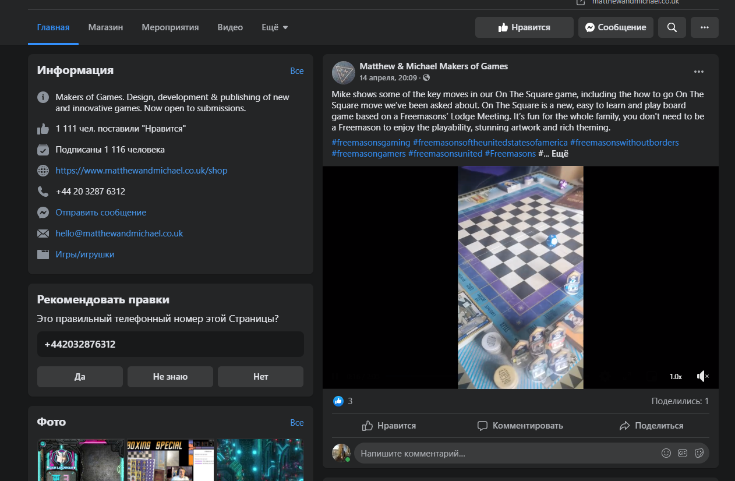735x481 pixels.
Task: Expand post text with Ещё
Action: click(x=559, y=154)
